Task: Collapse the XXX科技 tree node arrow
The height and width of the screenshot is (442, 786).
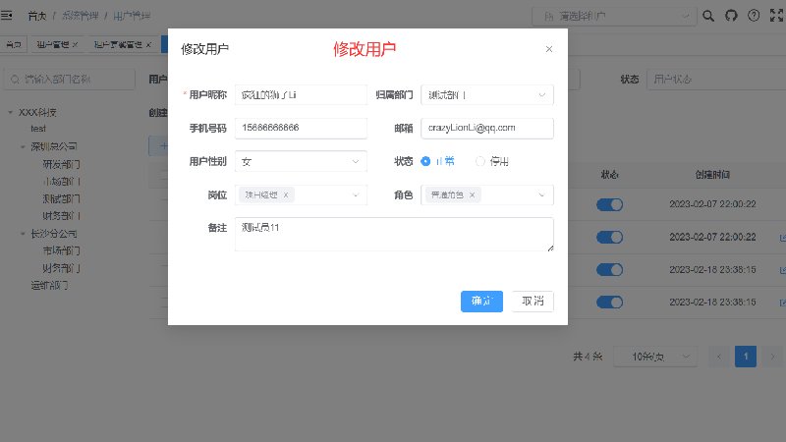Action: pos(11,112)
